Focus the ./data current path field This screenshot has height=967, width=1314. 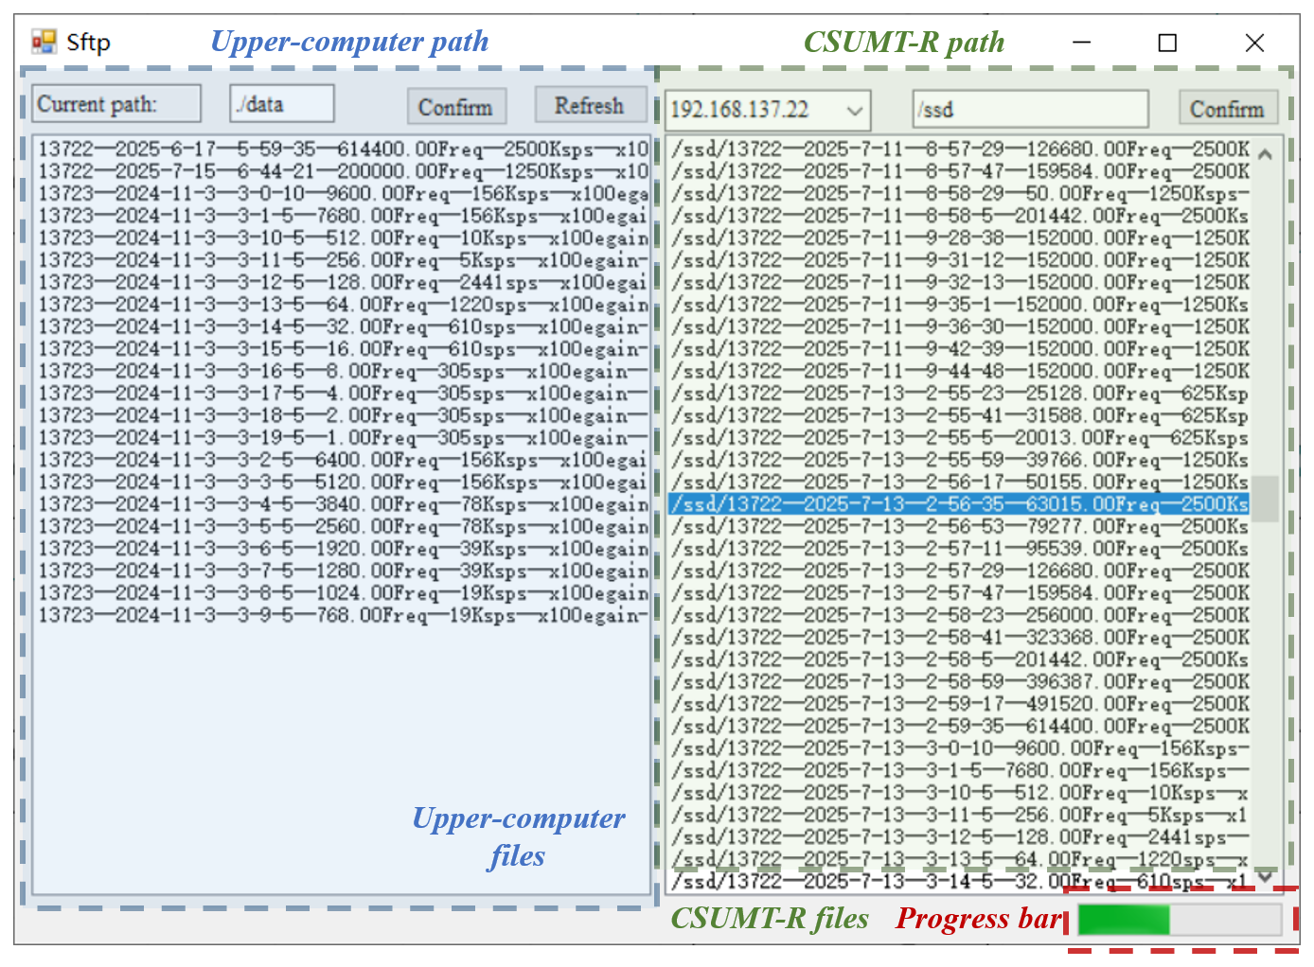point(282,104)
